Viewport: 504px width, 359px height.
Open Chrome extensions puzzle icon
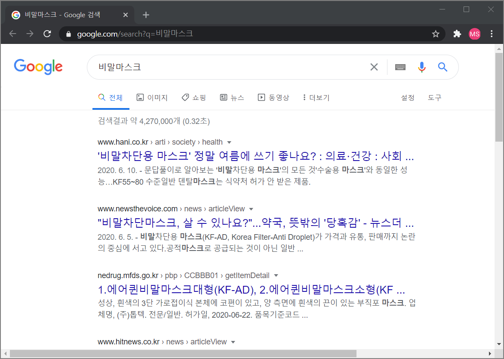(457, 34)
